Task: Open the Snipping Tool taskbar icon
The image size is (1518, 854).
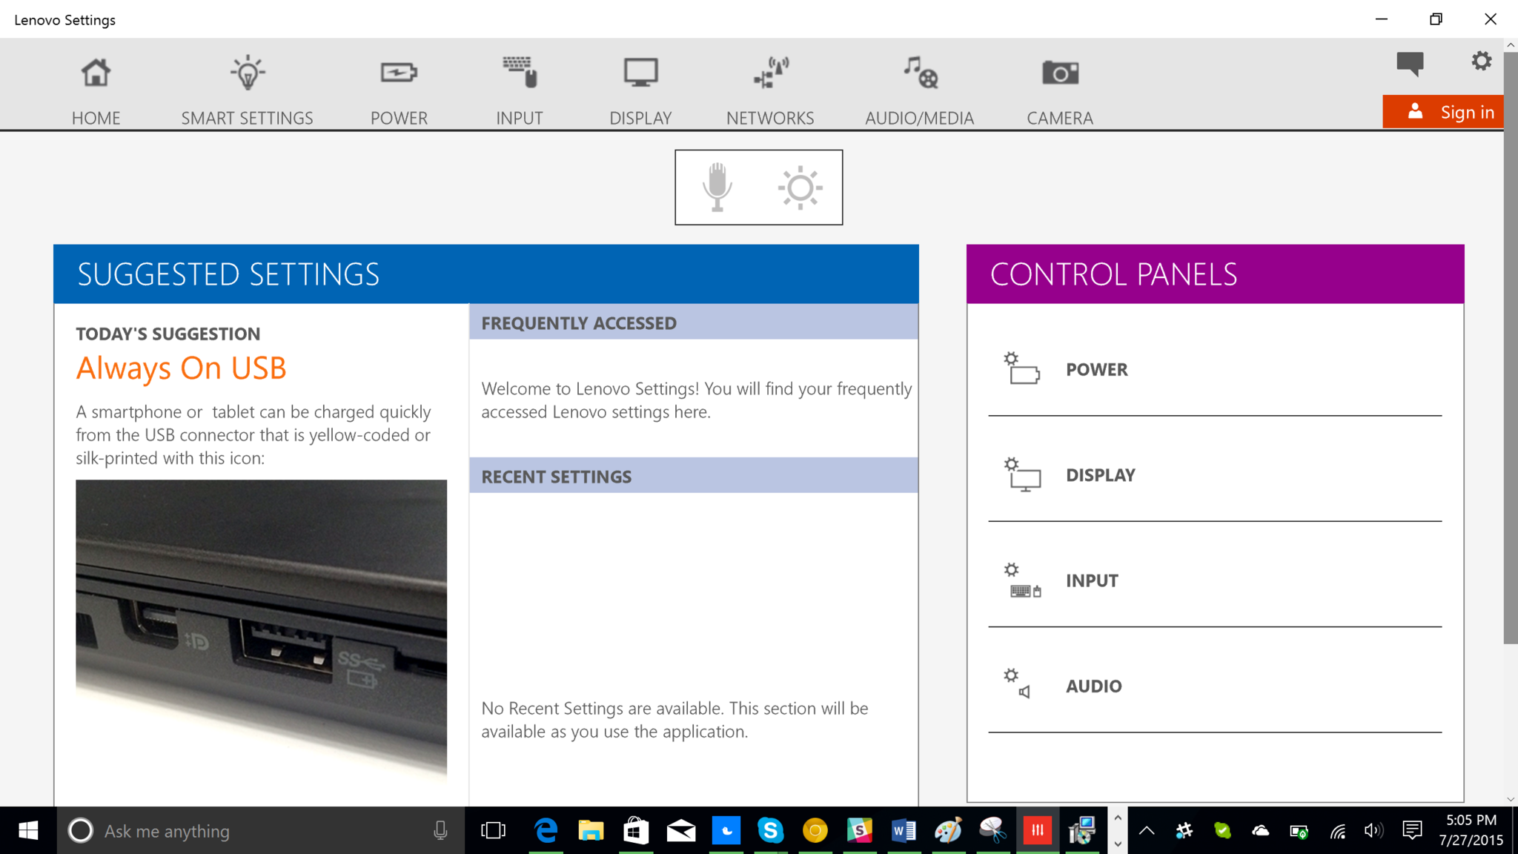Action: point(993,831)
